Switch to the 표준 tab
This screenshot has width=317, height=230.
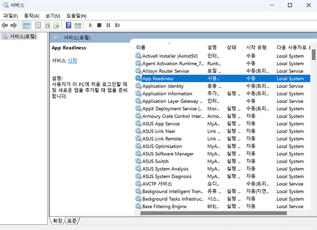(72, 221)
